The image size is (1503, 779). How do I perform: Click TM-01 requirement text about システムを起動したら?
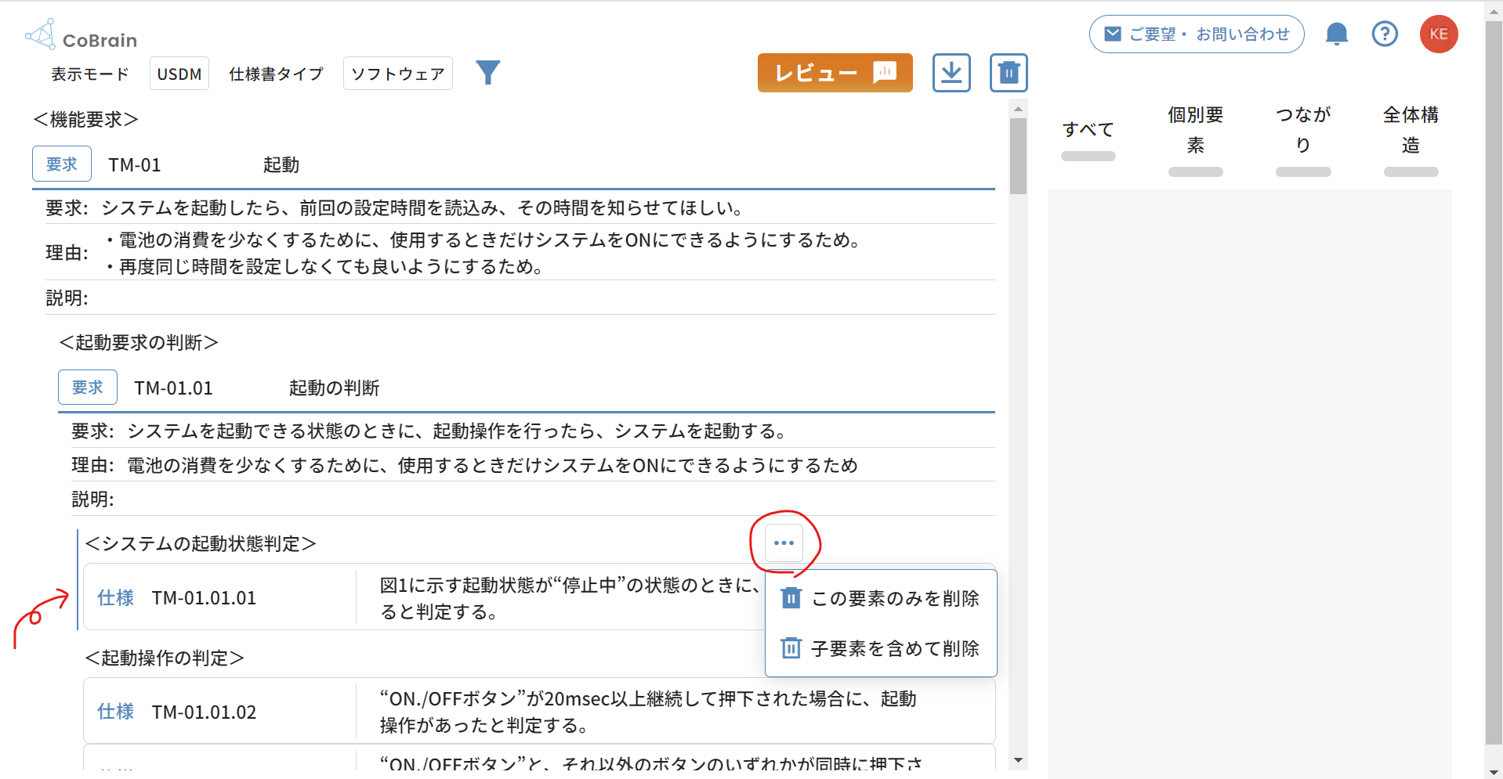(x=422, y=208)
